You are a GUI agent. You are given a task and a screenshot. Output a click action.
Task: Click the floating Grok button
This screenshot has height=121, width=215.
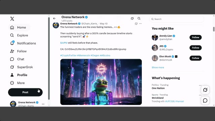click(x=205, y=90)
